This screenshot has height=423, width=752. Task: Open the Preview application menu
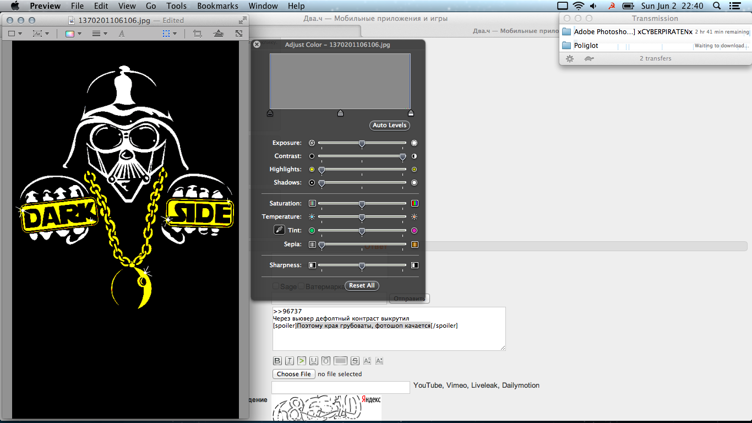(45, 6)
